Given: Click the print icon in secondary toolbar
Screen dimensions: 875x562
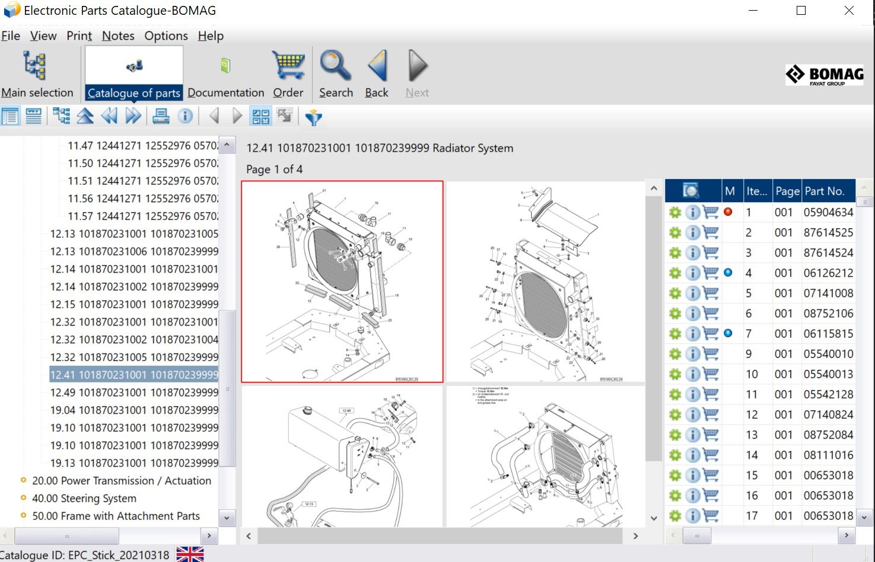Looking at the screenshot, I should (160, 116).
